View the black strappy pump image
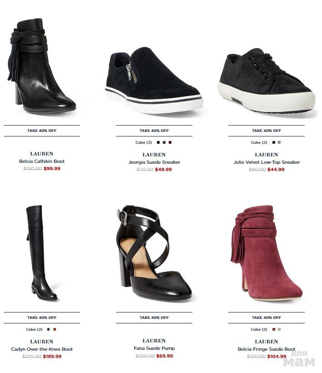 [x=154, y=252]
